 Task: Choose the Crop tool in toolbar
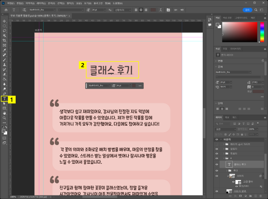[x=4, y=41]
